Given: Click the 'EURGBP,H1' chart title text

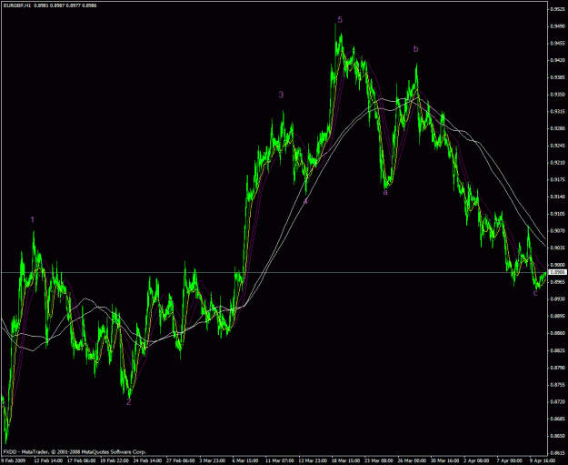Looking at the screenshot, I should [x=17, y=5].
